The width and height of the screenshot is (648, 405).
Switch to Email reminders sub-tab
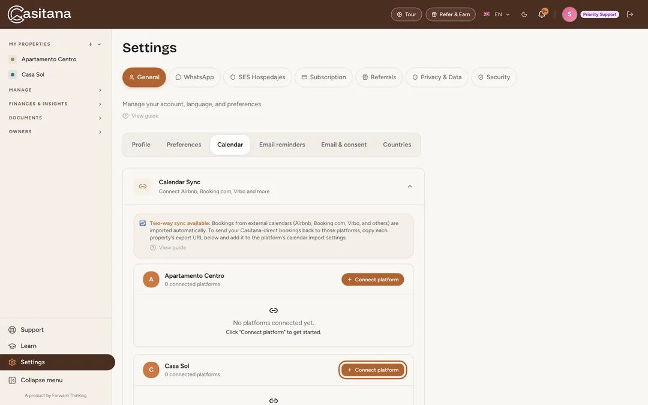pos(282,145)
